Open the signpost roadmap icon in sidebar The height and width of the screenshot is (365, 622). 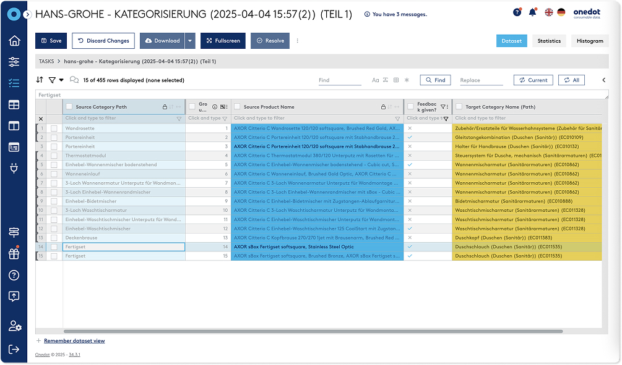[14, 232]
